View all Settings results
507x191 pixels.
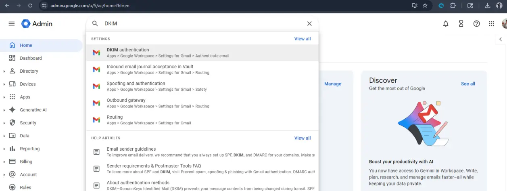303,39
